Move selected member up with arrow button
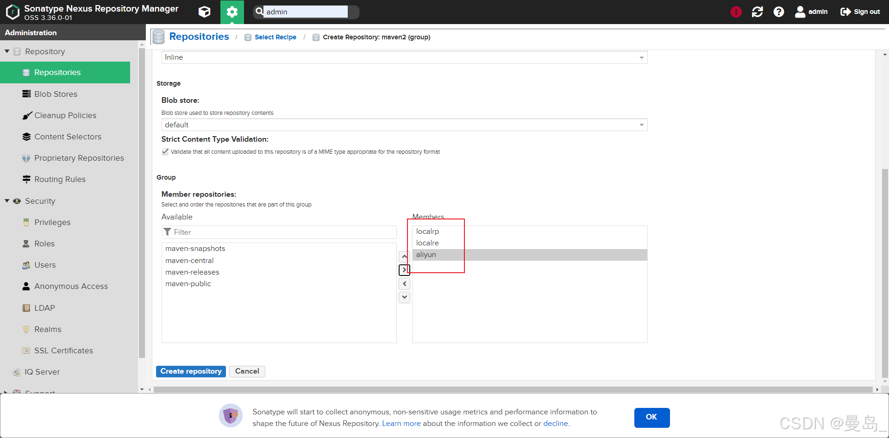 (x=404, y=257)
